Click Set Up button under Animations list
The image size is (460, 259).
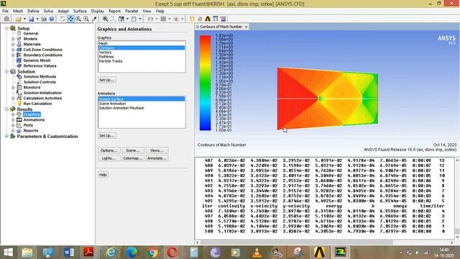click(x=107, y=136)
